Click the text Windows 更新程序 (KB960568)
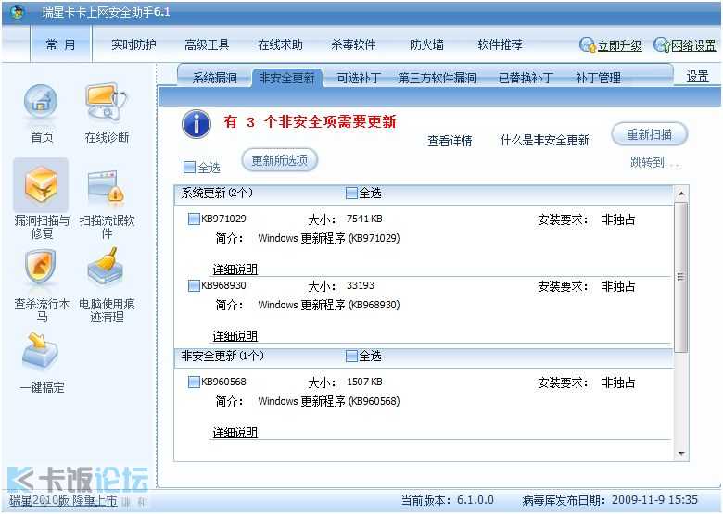723x514 pixels. (x=329, y=401)
